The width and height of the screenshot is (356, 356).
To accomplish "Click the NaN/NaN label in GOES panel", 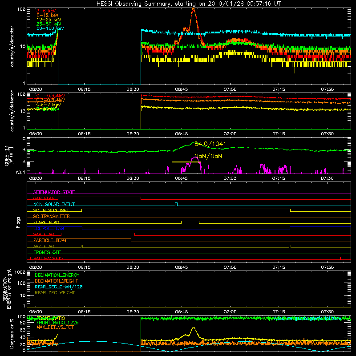I will coord(208,156).
